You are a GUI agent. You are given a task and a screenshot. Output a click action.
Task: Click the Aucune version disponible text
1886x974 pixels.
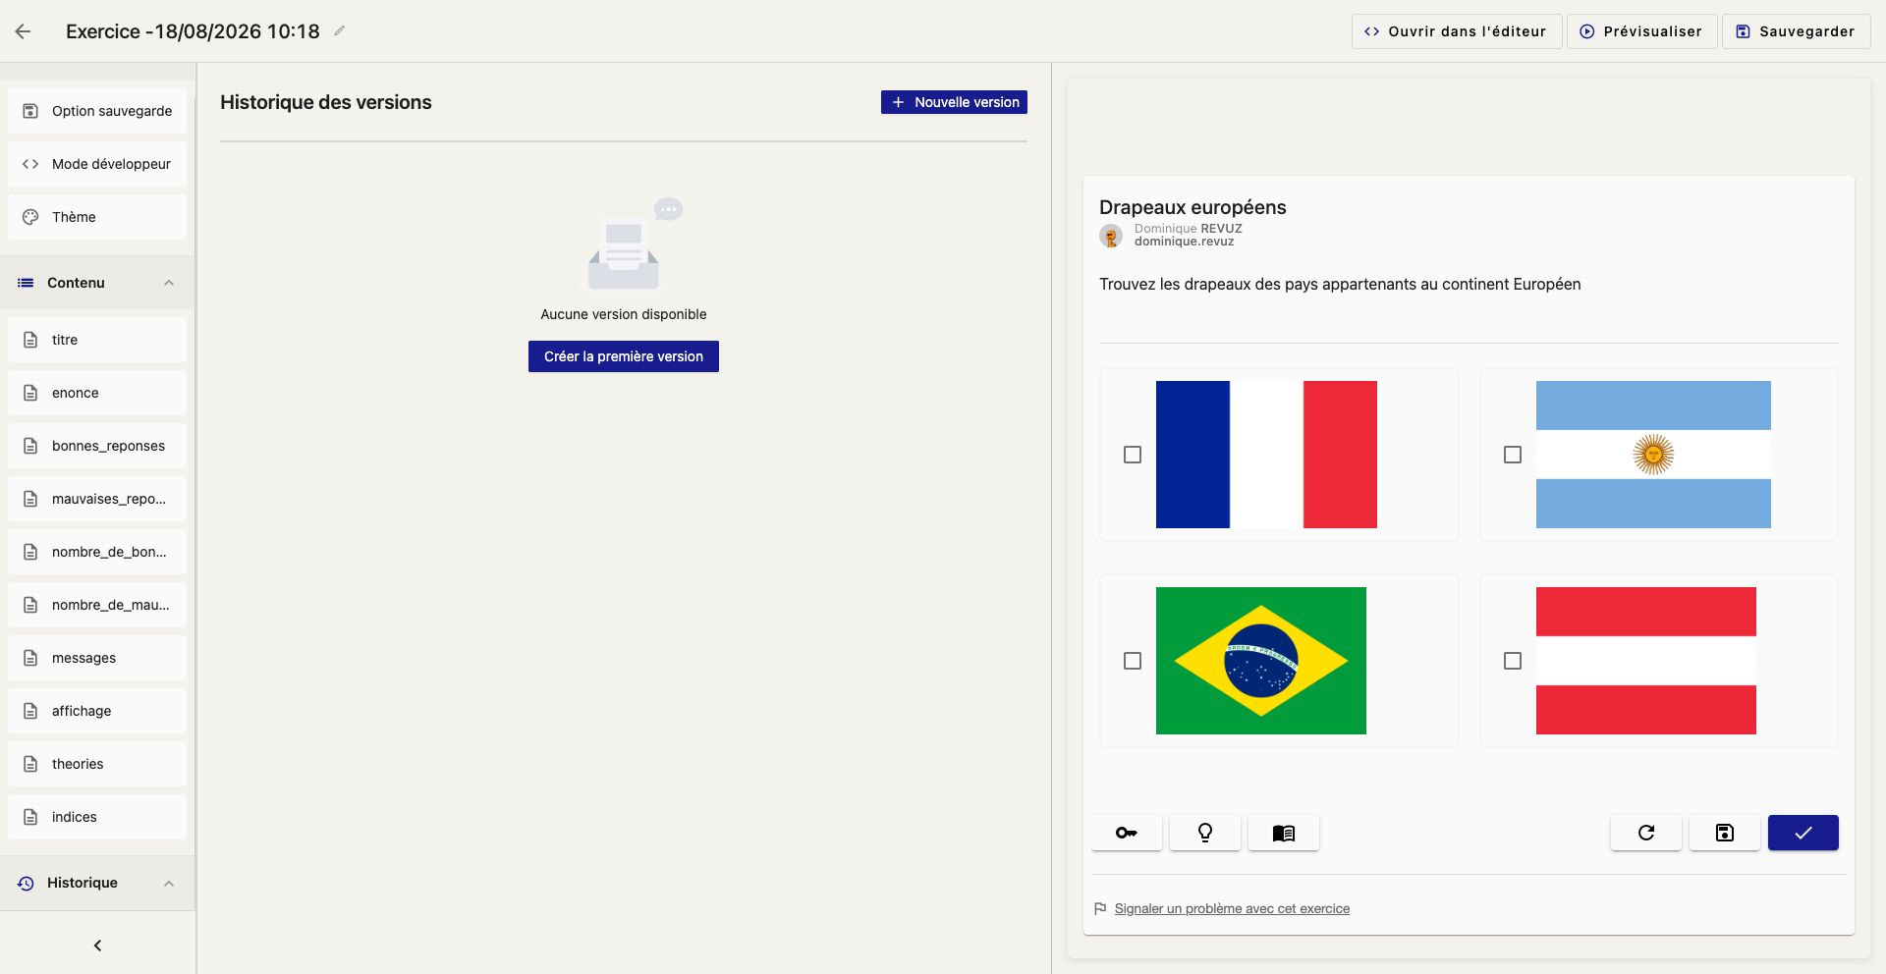pyautogui.click(x=624, y=314)
